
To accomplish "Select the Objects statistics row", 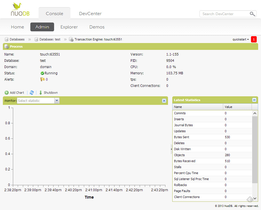I will 212,155.
